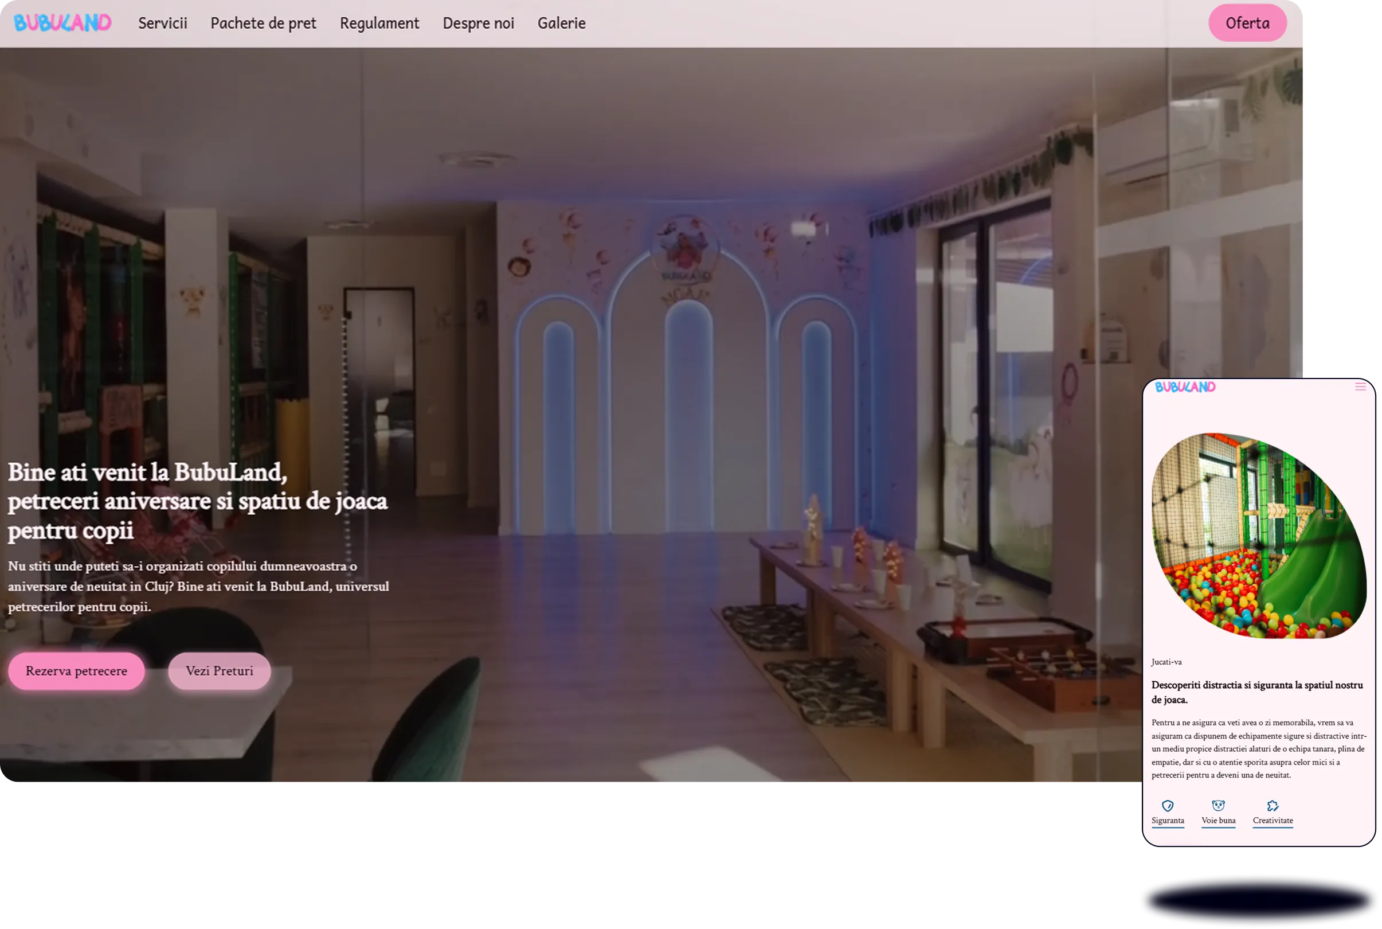Switch to the Voie buna tab label
Screen dimensions: 1382x929
(x=1218, y=821)
